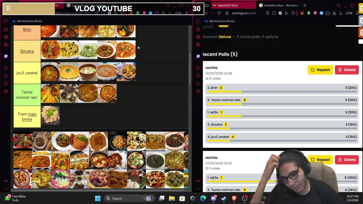Delete the first rechta poll with 13 votes
Image resolution: width=363 pixels, height=204 pixels.
point(347,70)
